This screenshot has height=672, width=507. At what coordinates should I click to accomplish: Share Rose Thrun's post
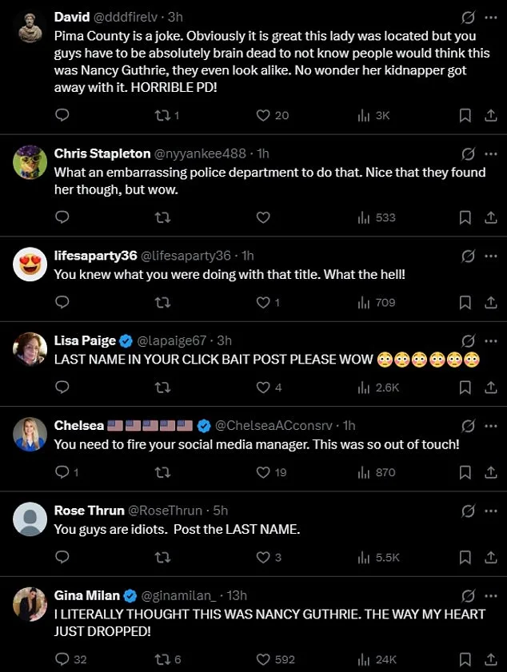click(490, 557)
